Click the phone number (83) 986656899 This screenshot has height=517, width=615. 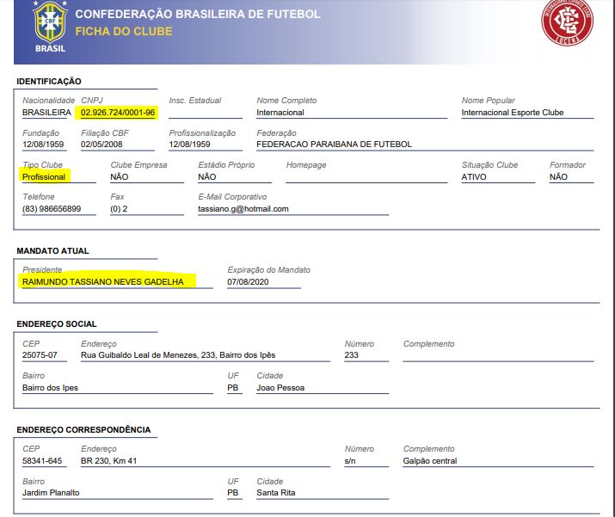pos(52,209)
